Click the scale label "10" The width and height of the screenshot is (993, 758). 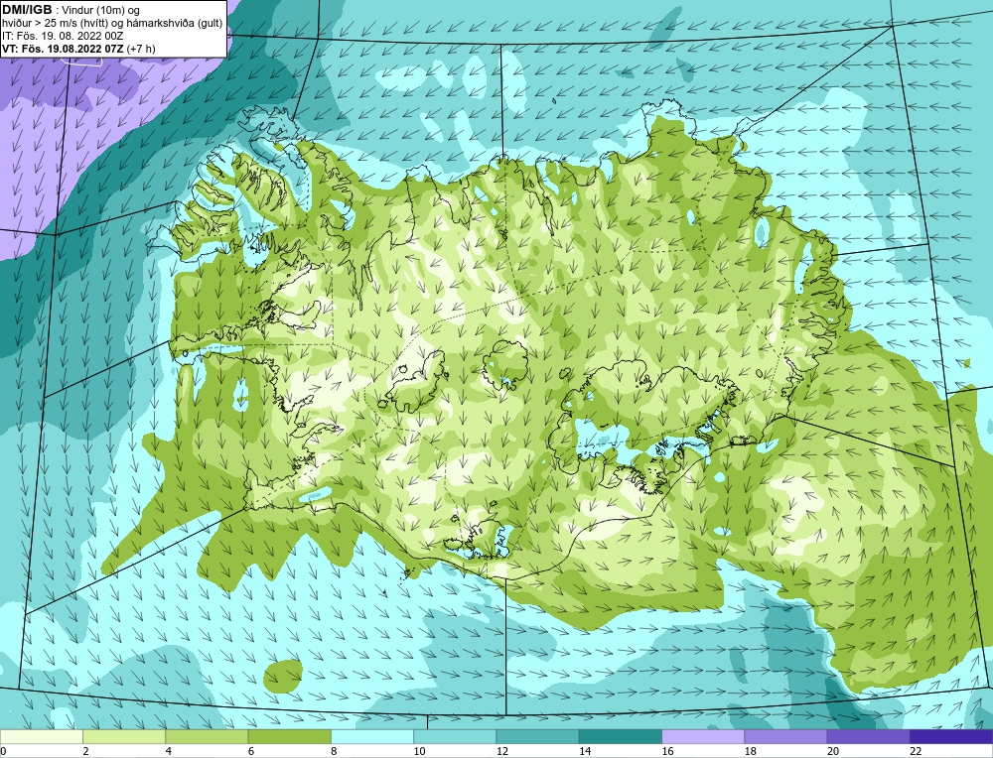click(418, 751)
